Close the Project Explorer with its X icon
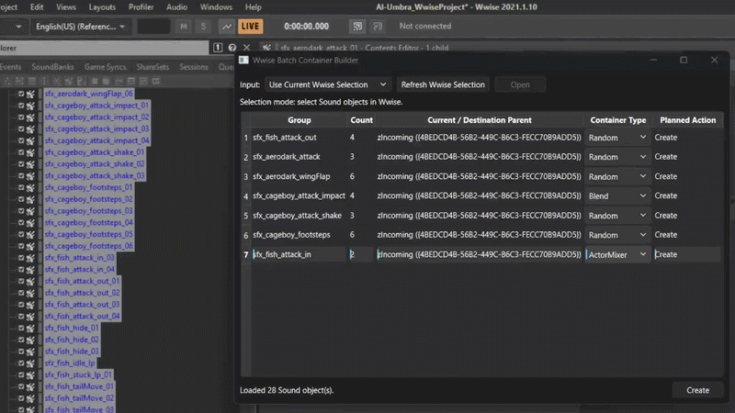 [x=246, y=48]
